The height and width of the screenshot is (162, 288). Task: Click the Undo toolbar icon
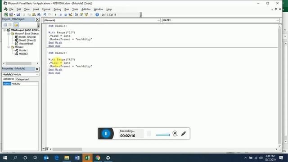pyautogui.click(x=45, y=14)
